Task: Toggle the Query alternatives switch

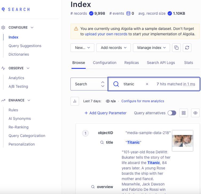Action: (x=172, y=113)
